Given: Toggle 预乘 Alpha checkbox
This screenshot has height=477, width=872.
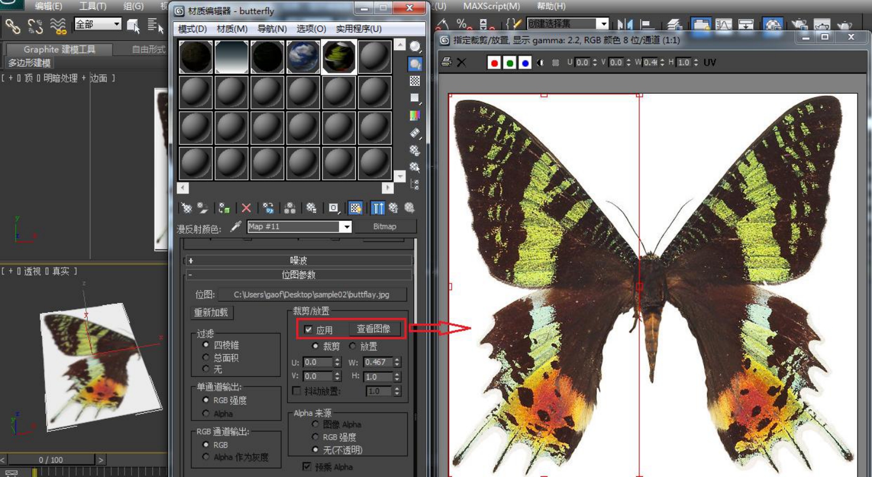Looking at the screenshot, I should (x=307, y=467).
